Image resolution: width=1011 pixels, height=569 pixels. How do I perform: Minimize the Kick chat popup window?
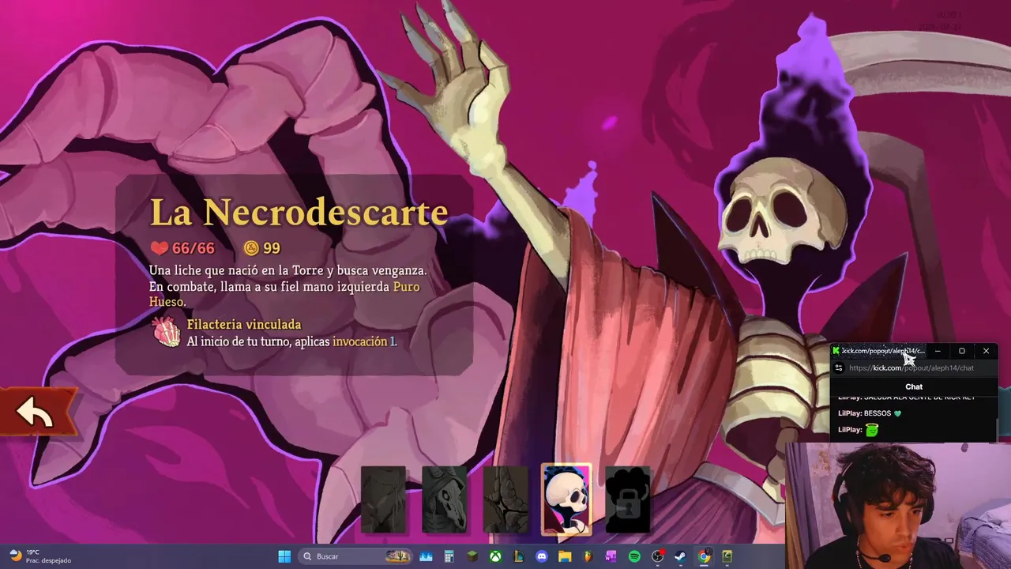pyautogui.click(x=938, y=351)
